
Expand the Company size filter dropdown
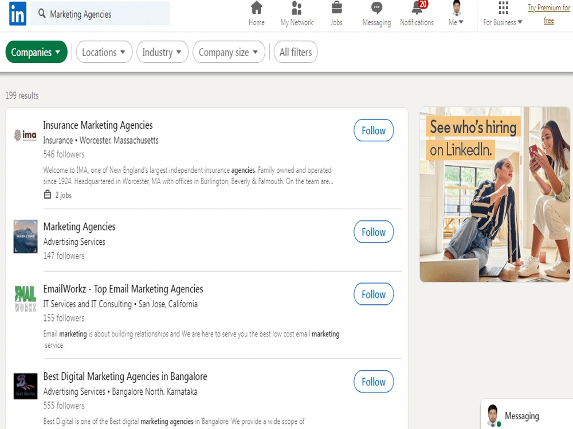(x=229, y=52)
